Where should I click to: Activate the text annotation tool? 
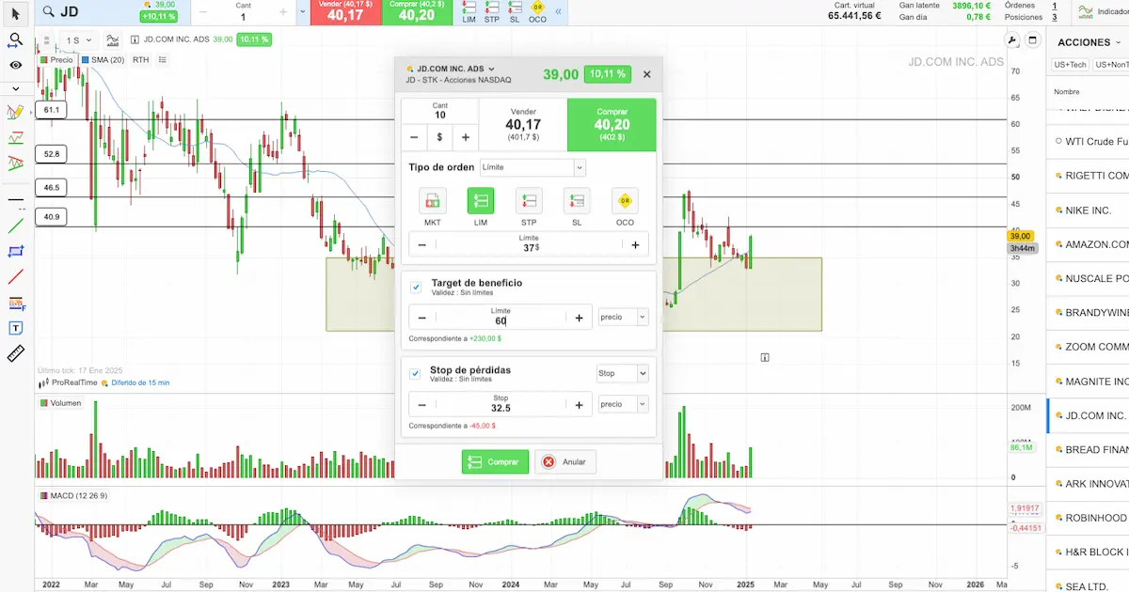click(x=16, y=328)
